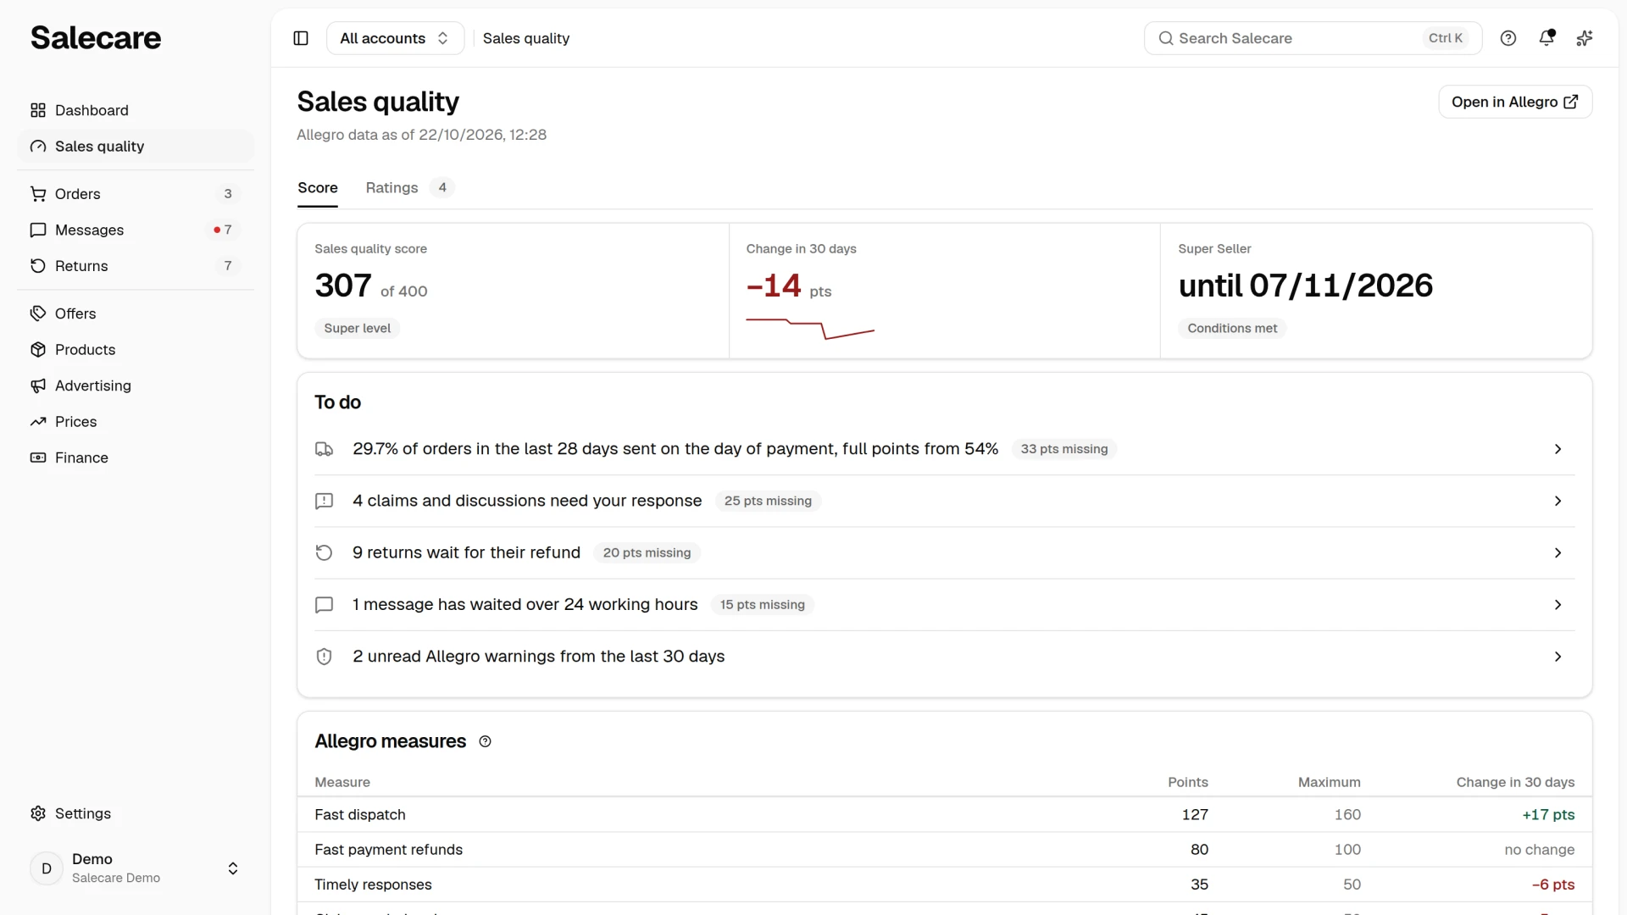1627x915 pixels.
Task: Click the 30-day change sparkline chart
Action: (x=810, y=329)
